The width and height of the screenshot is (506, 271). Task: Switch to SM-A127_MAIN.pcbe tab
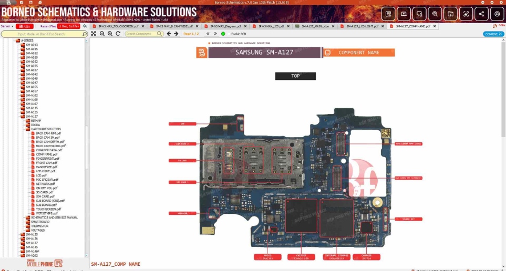[315, 26]
